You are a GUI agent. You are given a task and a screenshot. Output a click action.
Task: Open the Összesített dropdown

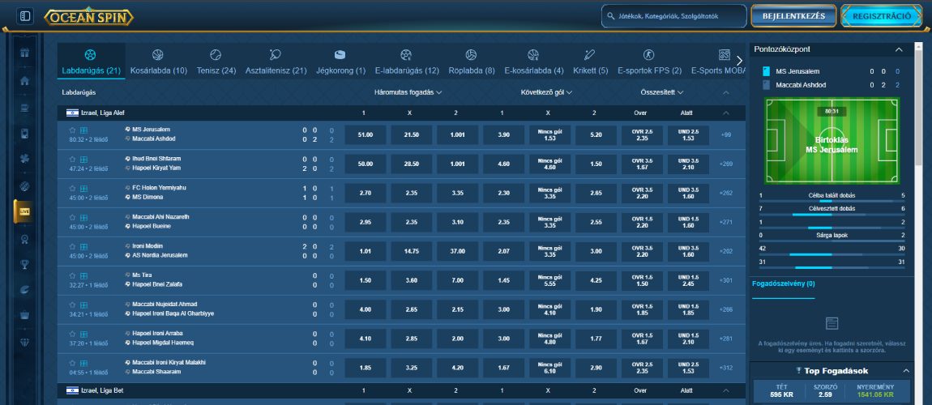662,92
